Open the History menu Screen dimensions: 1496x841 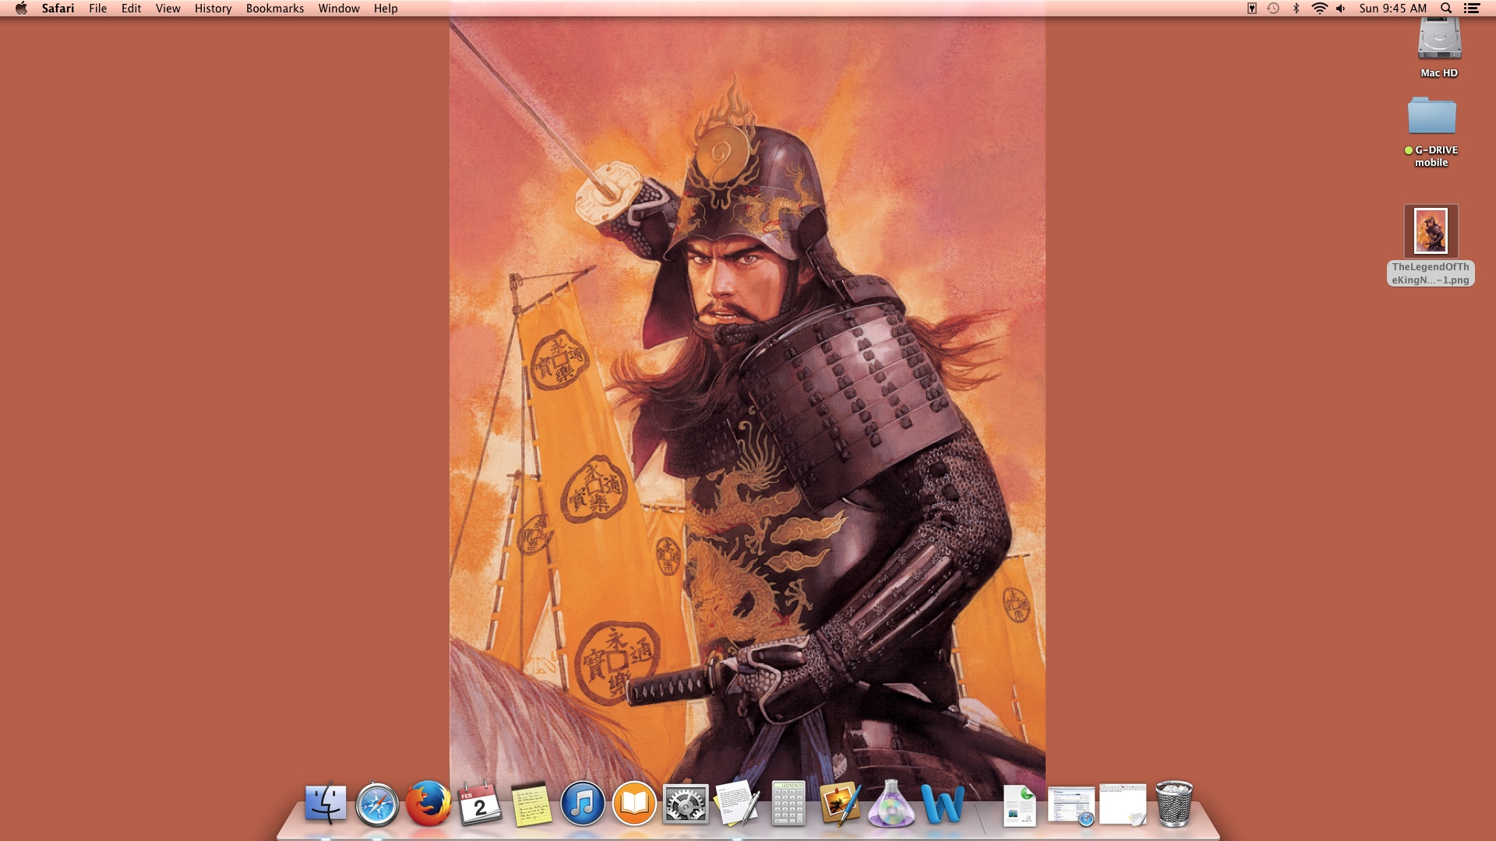coord(213,9)
